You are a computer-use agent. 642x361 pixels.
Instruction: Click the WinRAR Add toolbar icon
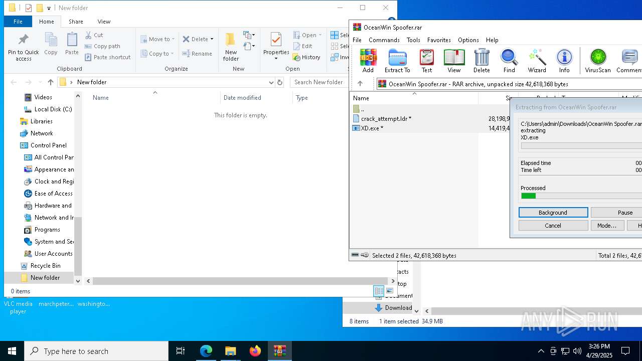[368, 61]
